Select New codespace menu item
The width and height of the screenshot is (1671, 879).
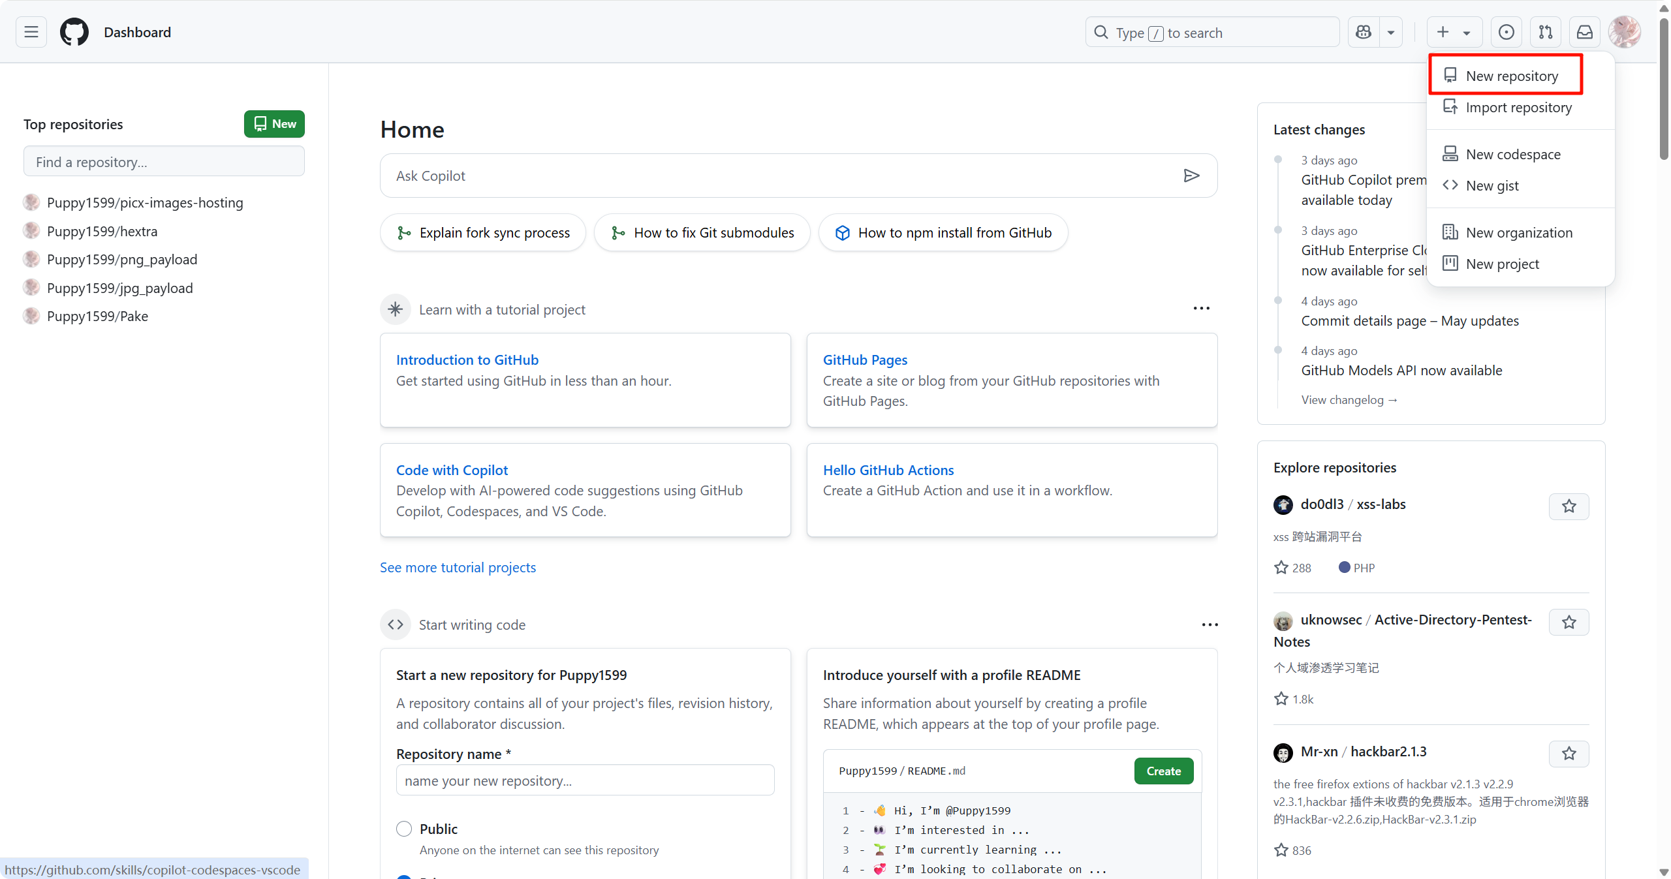point(1521,154)
